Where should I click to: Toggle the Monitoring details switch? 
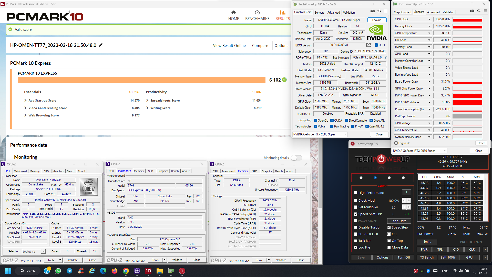(x=296, y=158)
